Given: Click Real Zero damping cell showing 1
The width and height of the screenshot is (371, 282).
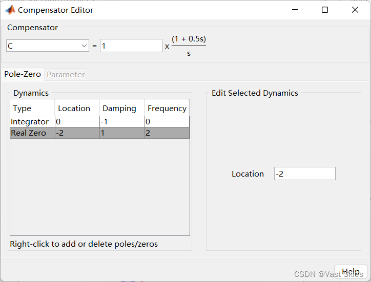Looking at the screenshot, I should pos(122,133).
